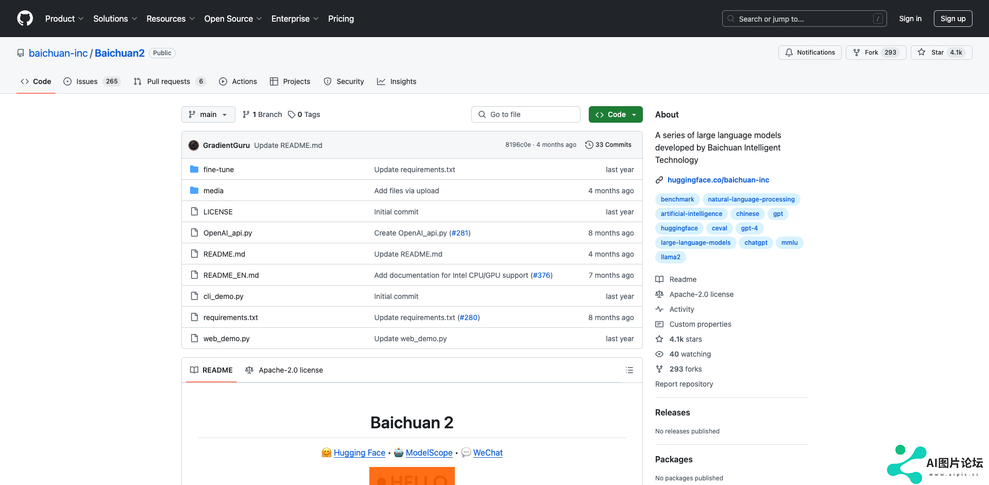The height and width of the screenshot is (485, 989).
Task: Switch to the Security tab
Action: (x=344, y=81)
